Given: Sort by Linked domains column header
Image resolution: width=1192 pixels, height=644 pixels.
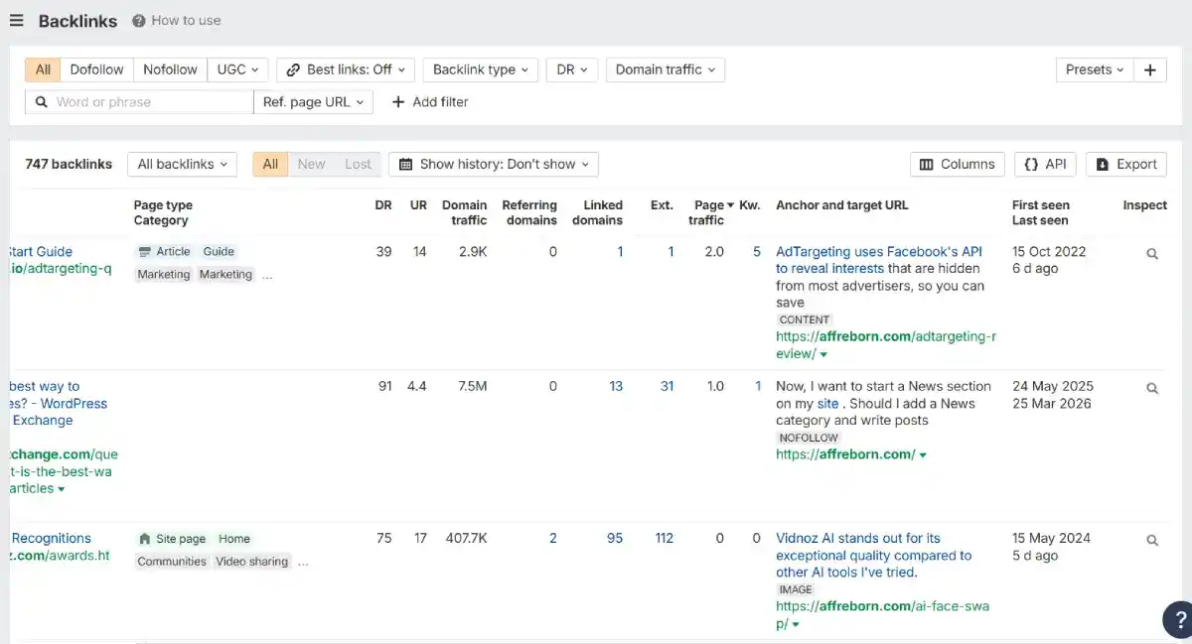Looking at the screenshot, I should (x=598, y=212).
